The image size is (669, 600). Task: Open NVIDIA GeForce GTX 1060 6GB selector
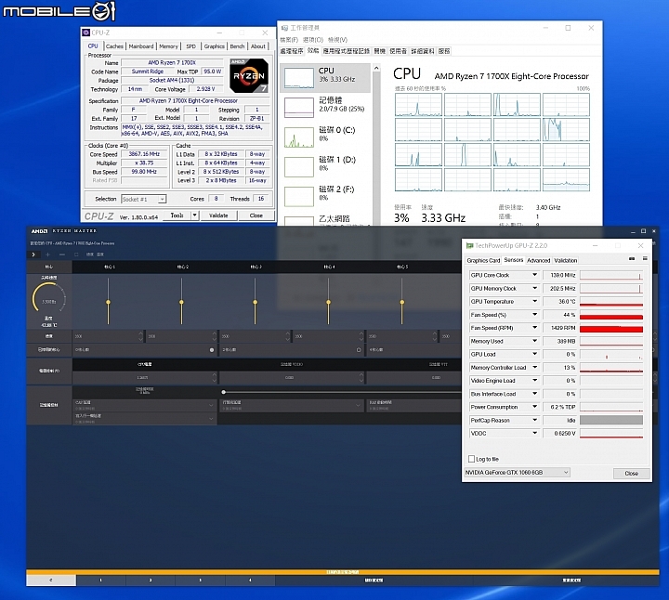(x=518, y=473)
